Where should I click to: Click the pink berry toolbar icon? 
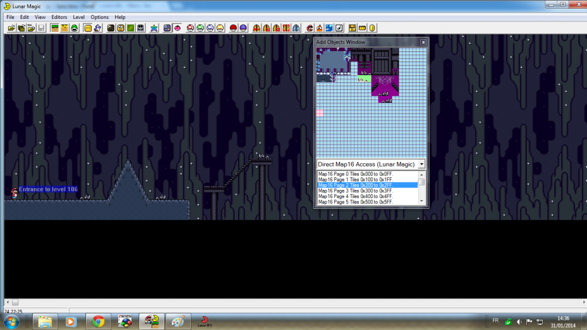pos(178,28)
